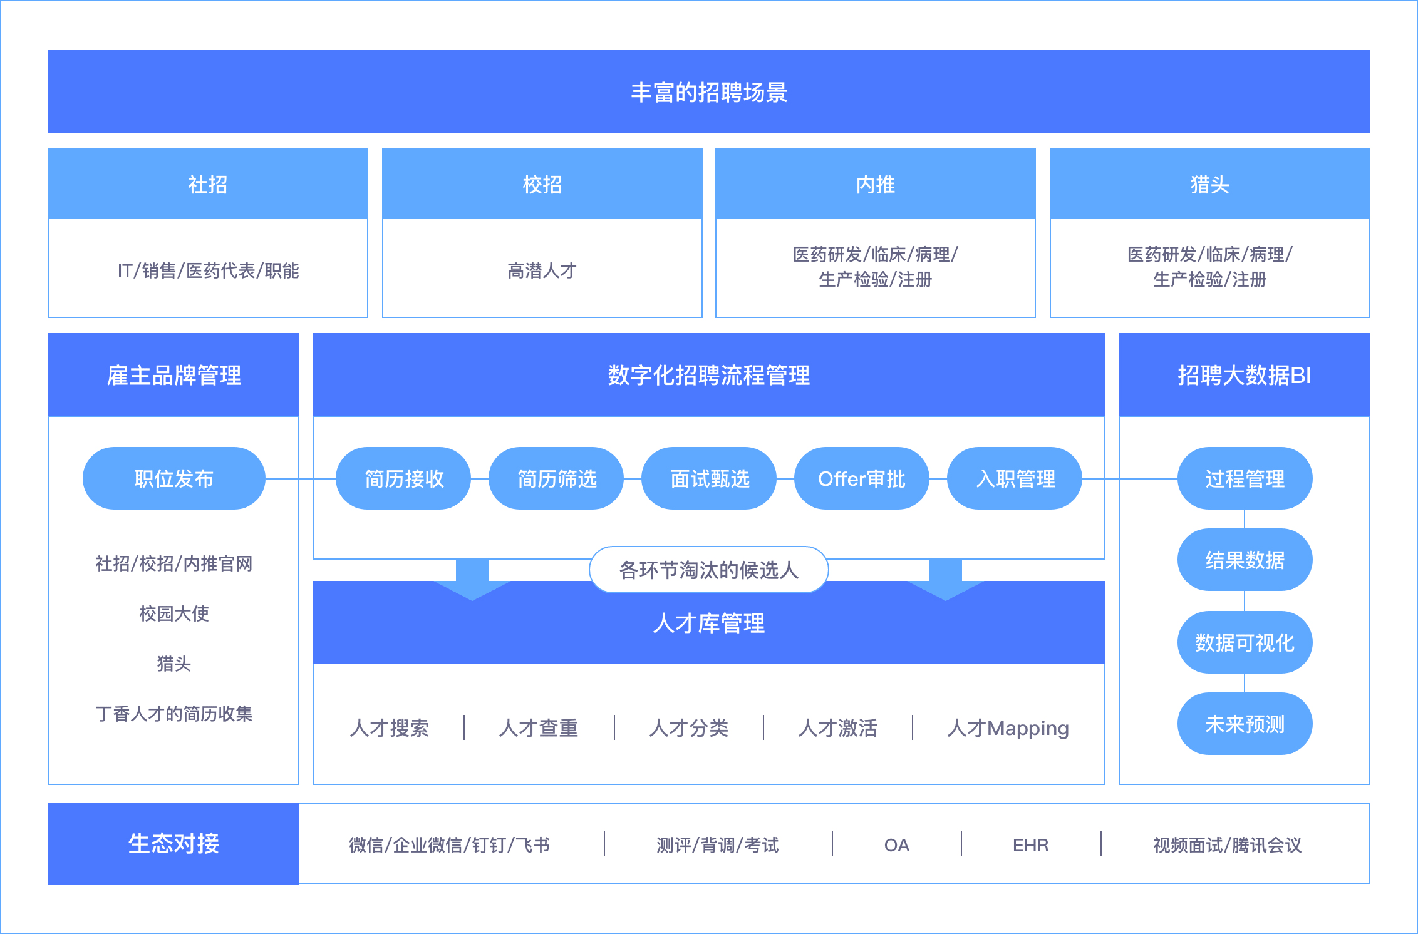Select the 简历接收 step

click(403, 478)
